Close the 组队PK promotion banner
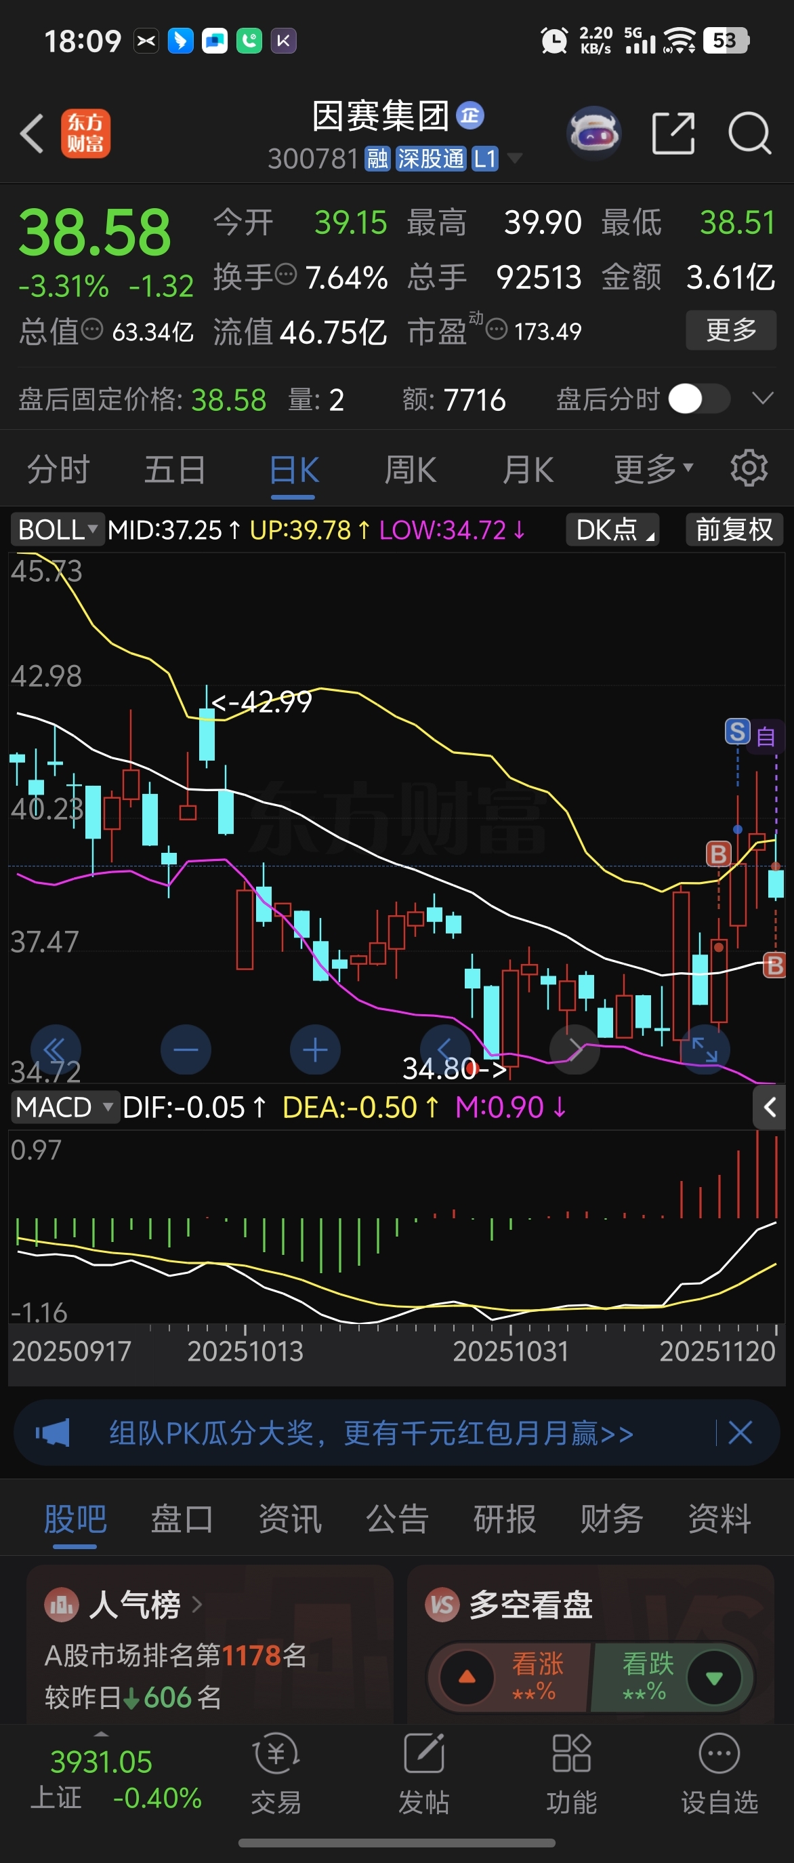The width and height of the screenshot is (794, 1863). (x=740, y=1432)
